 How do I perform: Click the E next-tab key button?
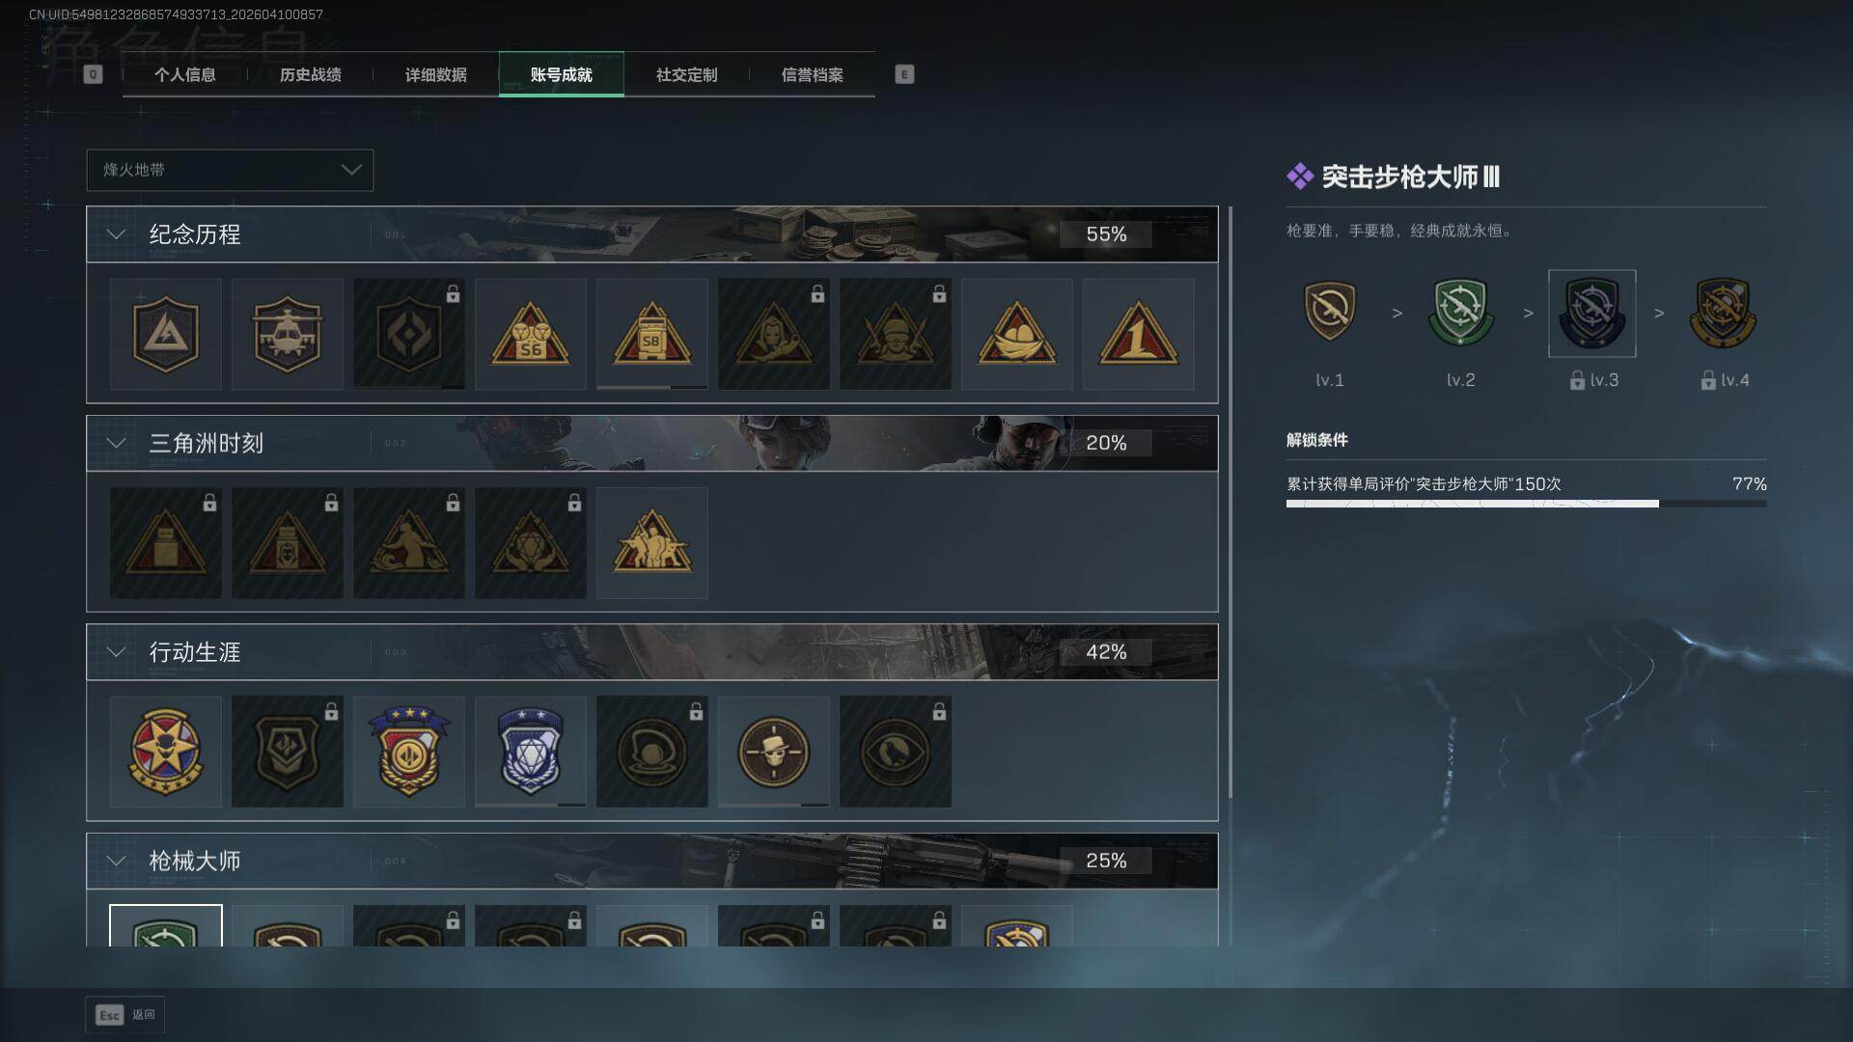(x=904, y=74)
